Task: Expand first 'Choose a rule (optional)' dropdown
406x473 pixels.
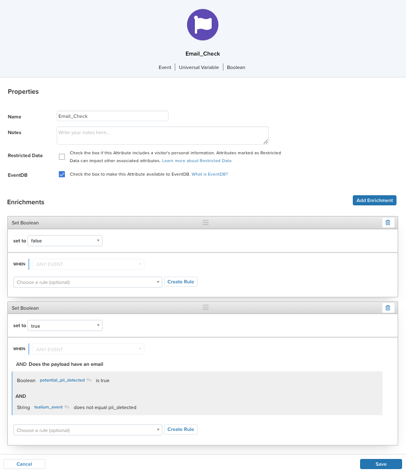Action: pos(87,282)
